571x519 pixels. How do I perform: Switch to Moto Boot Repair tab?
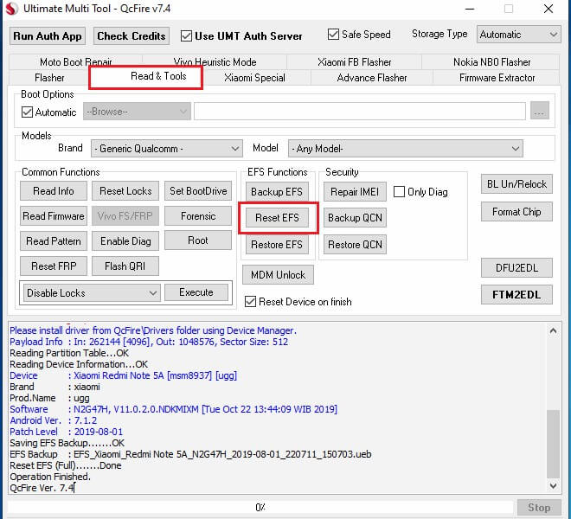[76, 62]
